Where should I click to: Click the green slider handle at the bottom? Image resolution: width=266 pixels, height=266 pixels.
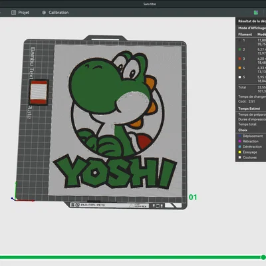click(263, 257)
